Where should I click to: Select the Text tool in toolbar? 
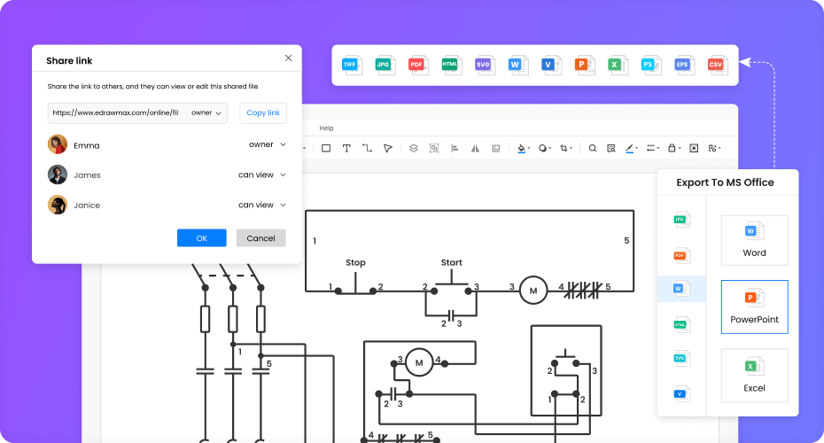346,148
